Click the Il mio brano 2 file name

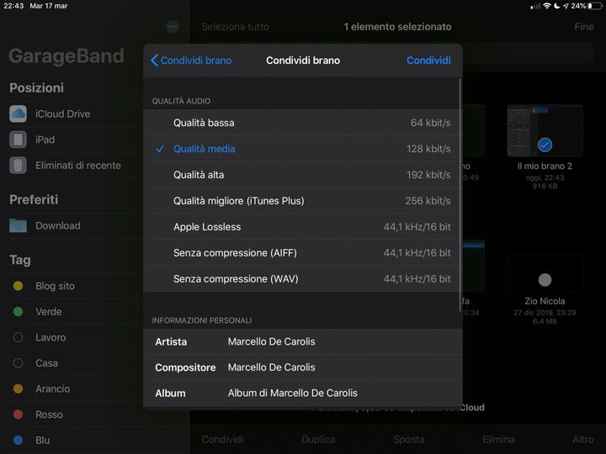coord(545,166)
